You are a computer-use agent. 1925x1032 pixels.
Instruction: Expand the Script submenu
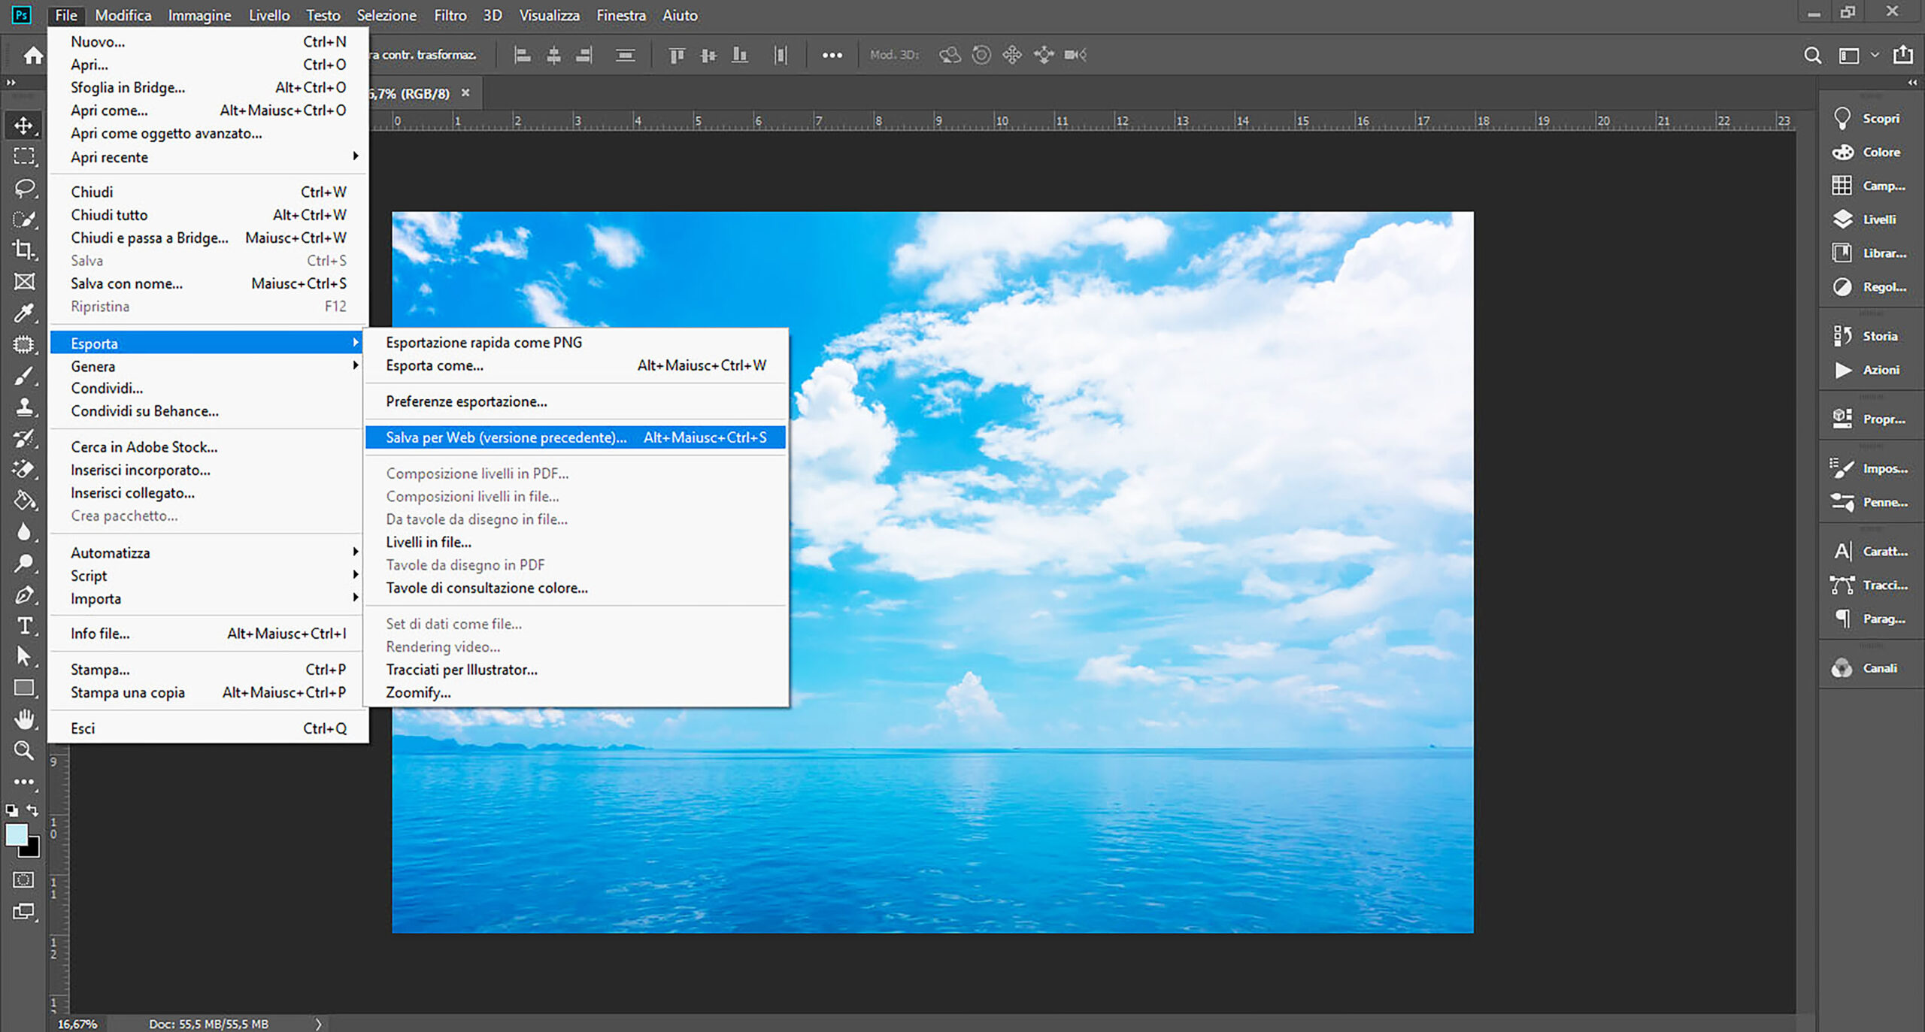pos(208,576)
